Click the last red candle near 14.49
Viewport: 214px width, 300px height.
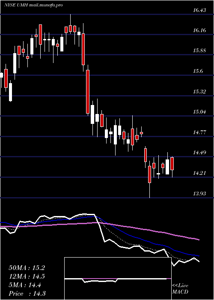[x=172, y=164]
